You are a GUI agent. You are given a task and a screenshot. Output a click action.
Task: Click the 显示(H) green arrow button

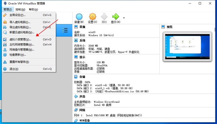click(116, 18)
